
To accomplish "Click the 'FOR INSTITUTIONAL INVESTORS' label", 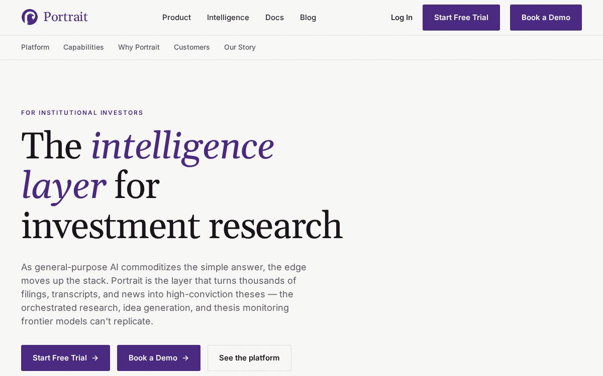I will tap(82, 113).
